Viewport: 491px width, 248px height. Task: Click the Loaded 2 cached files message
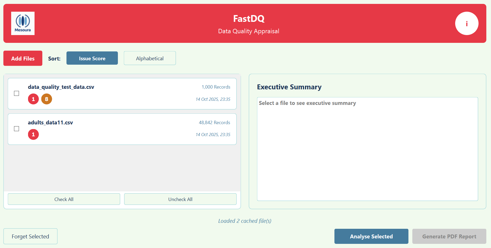[x=244, y=221]
